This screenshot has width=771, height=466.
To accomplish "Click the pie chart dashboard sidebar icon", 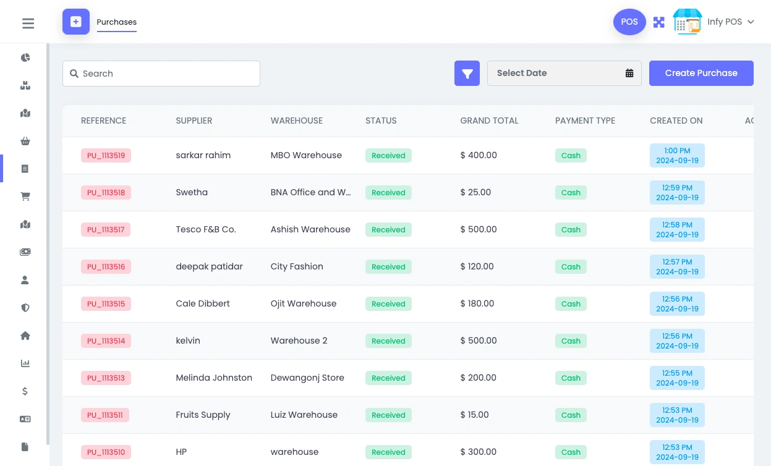I will tap(25, 57).
